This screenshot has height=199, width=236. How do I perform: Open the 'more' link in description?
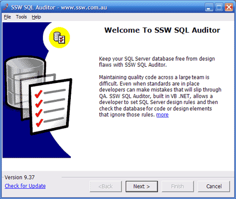(163, 114)
